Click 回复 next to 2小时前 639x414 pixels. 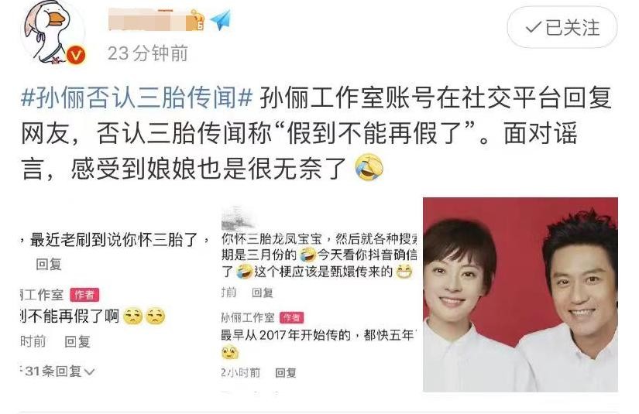pyautogui.click(x=286, y=372)
